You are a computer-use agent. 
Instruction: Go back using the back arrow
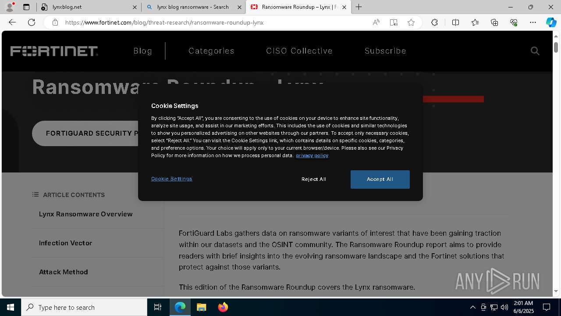12,22
